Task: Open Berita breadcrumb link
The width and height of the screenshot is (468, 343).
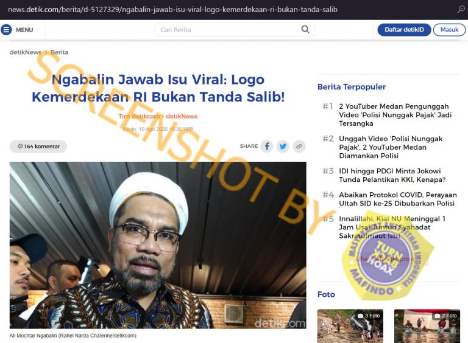Action: 59,52
